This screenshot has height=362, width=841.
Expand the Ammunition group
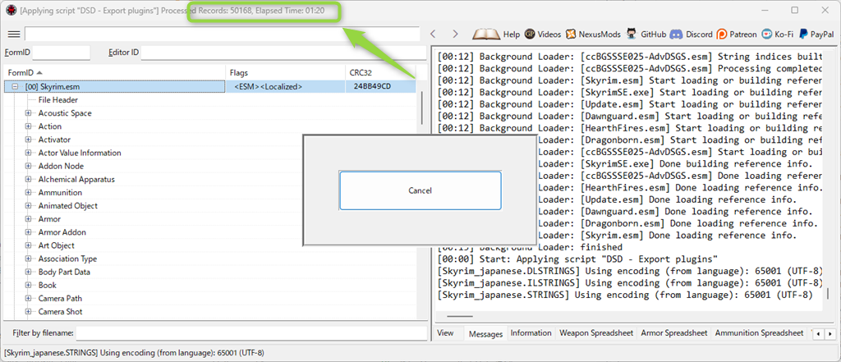29,193
